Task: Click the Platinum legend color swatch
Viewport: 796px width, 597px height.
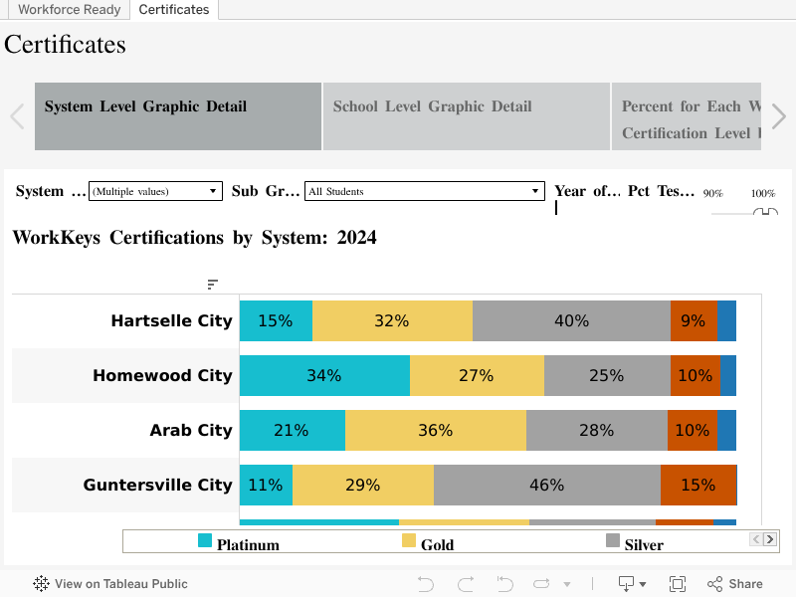Action: click(205, 541)
